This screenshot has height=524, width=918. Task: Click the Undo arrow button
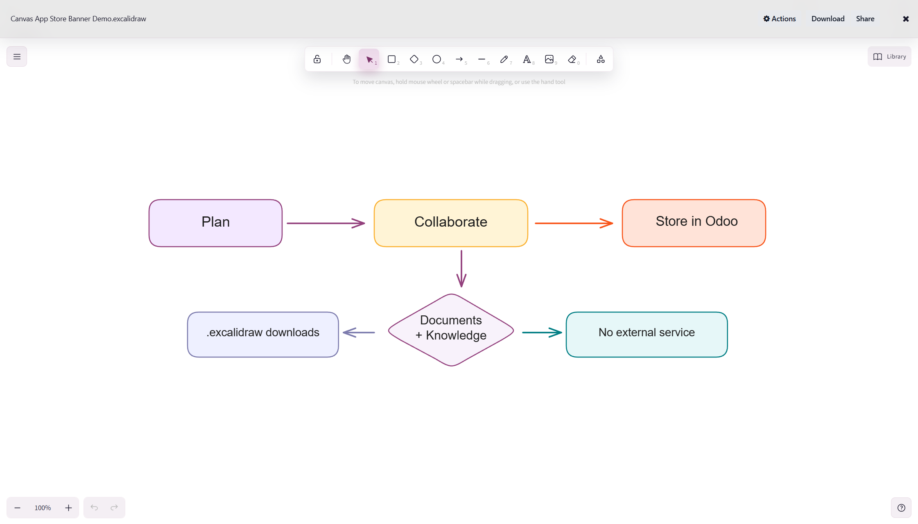coord(94,508)
